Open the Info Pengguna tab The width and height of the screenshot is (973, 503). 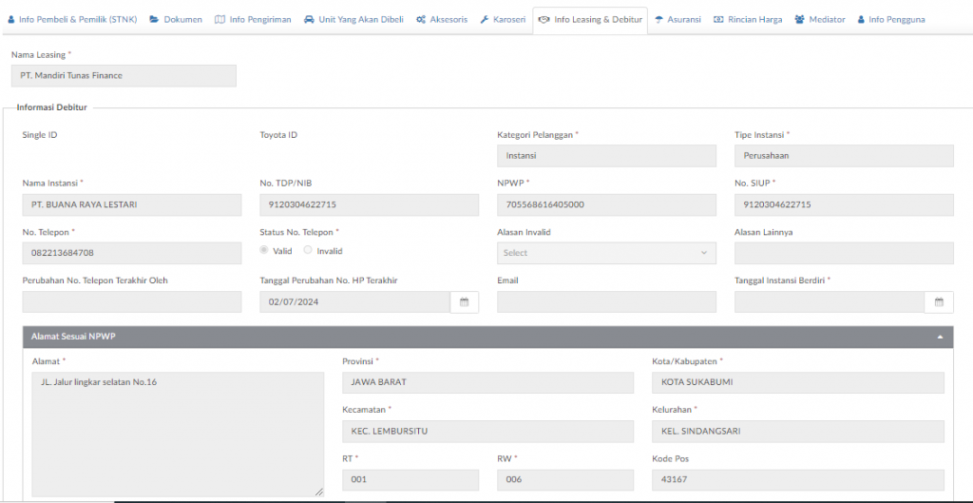point(891,19)
